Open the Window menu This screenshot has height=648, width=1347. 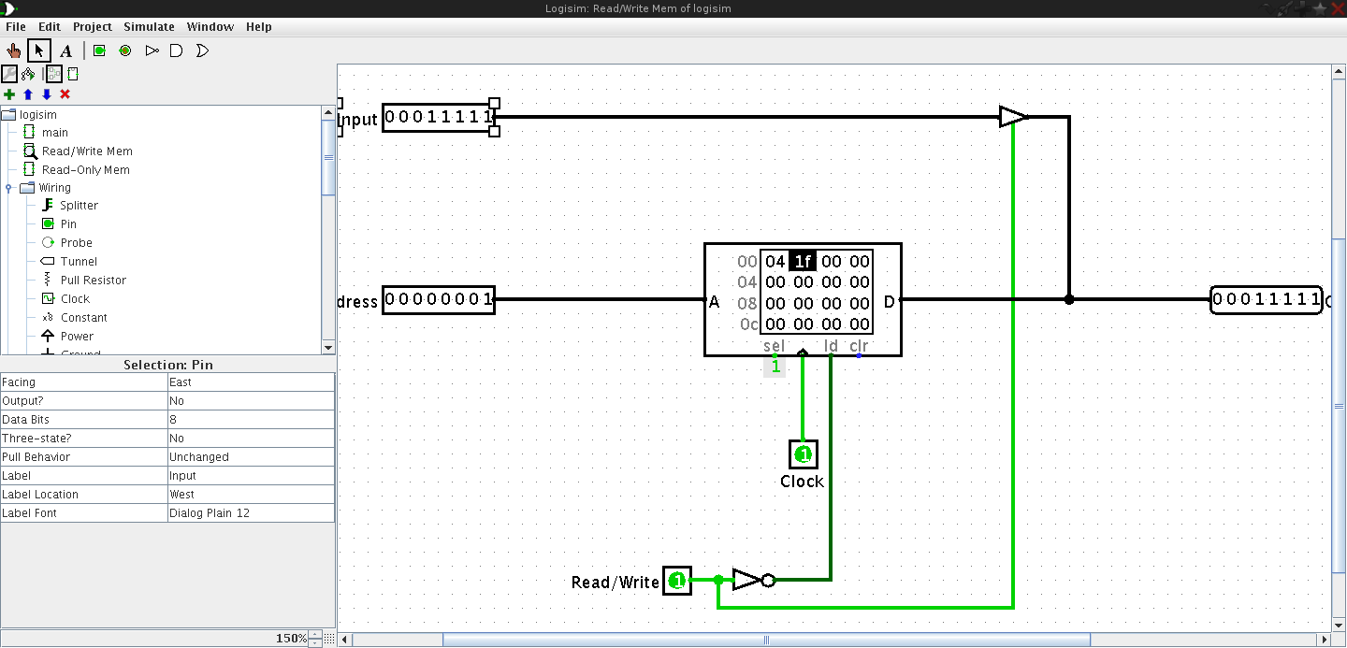210,27
